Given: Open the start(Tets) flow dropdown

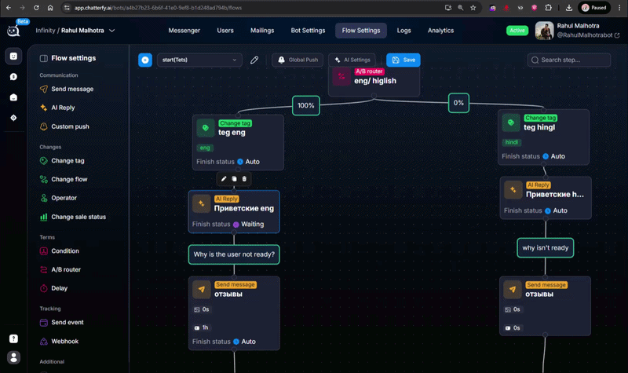Looking at the screenshot, I should pos(199,60).
